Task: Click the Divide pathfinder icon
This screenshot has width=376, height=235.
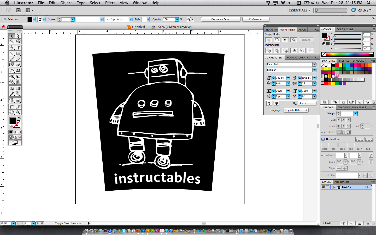Action: click(268, 50)
